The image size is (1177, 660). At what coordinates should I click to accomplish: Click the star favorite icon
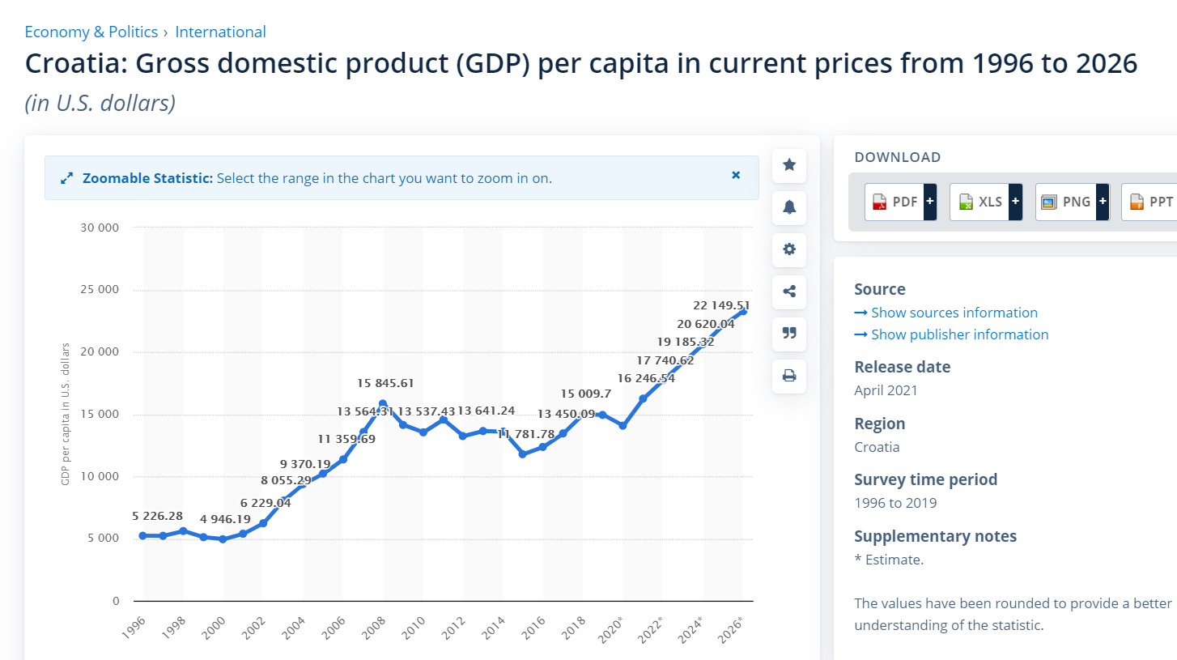[789, 165]
